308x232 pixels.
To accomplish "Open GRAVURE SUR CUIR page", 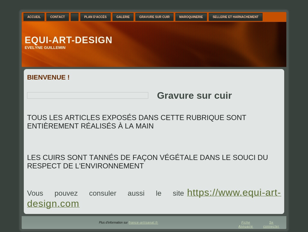I will [x=154, y=17].
